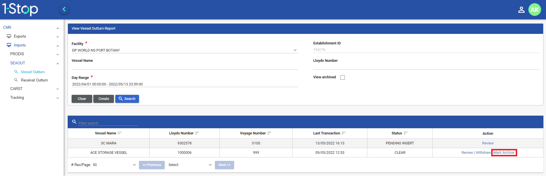Viewport: 546px width, 176px height.
Task: Click the filter search magnifier icon
Action: tap(74, 122)
